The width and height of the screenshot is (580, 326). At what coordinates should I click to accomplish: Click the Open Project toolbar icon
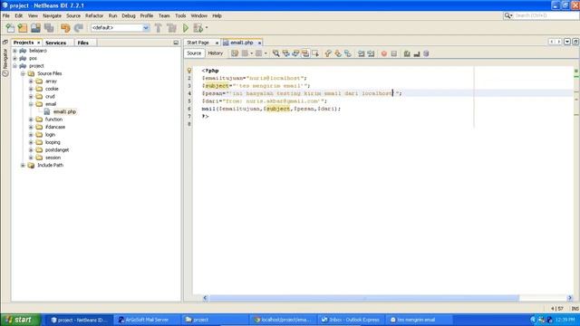pyautogui.click(x=35, y=28)
